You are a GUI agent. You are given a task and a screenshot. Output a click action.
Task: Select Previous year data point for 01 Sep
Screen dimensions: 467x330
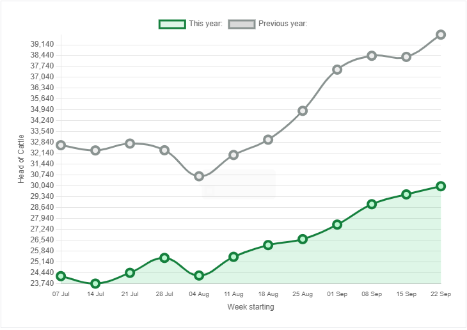click(337, 69)
